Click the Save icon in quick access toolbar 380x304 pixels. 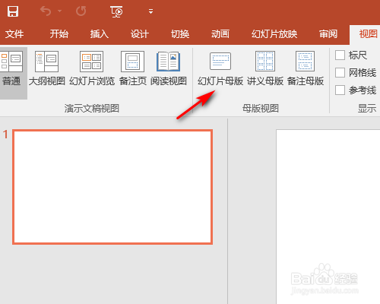[x=13, y=11]
